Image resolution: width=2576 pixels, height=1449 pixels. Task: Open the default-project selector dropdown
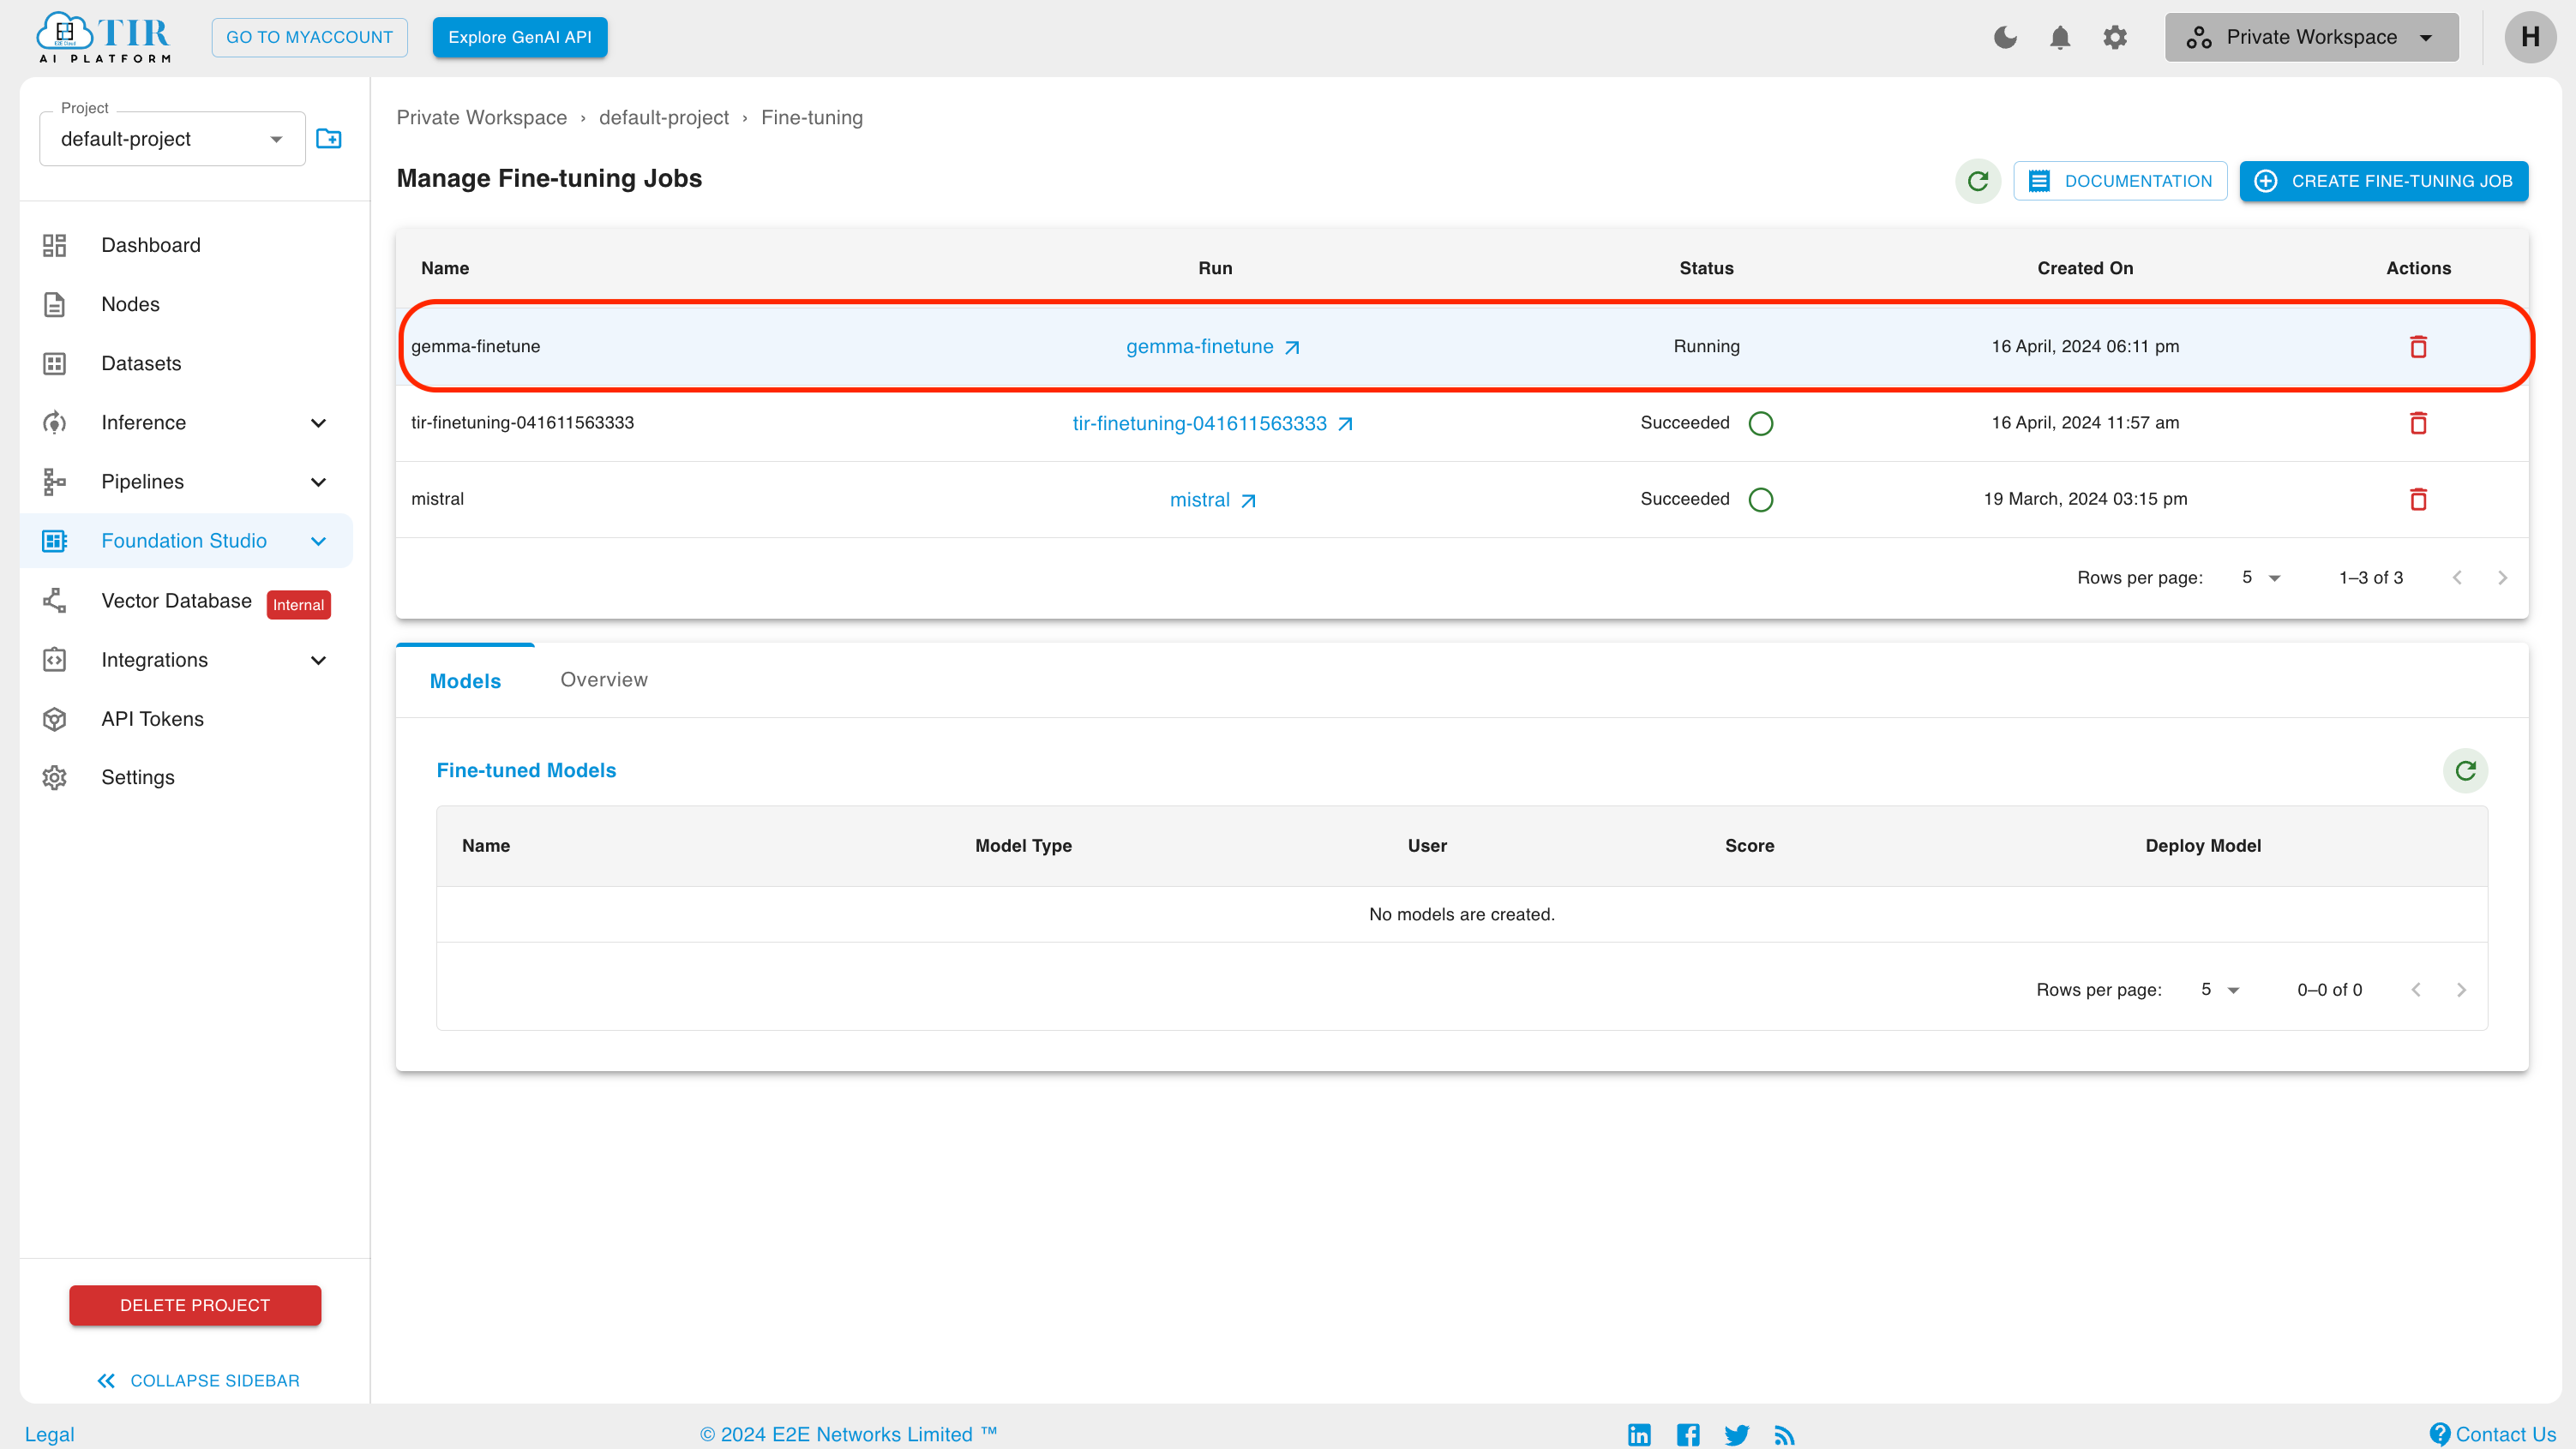click(172, 139)
